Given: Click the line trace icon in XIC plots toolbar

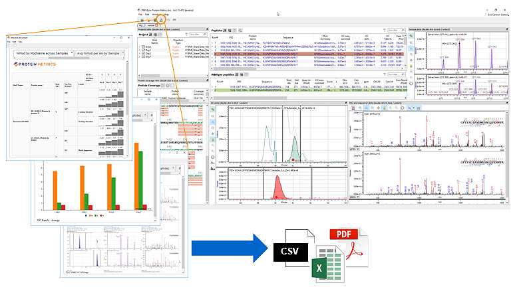Looking at the screenshot, I should (x=213, y=163).
